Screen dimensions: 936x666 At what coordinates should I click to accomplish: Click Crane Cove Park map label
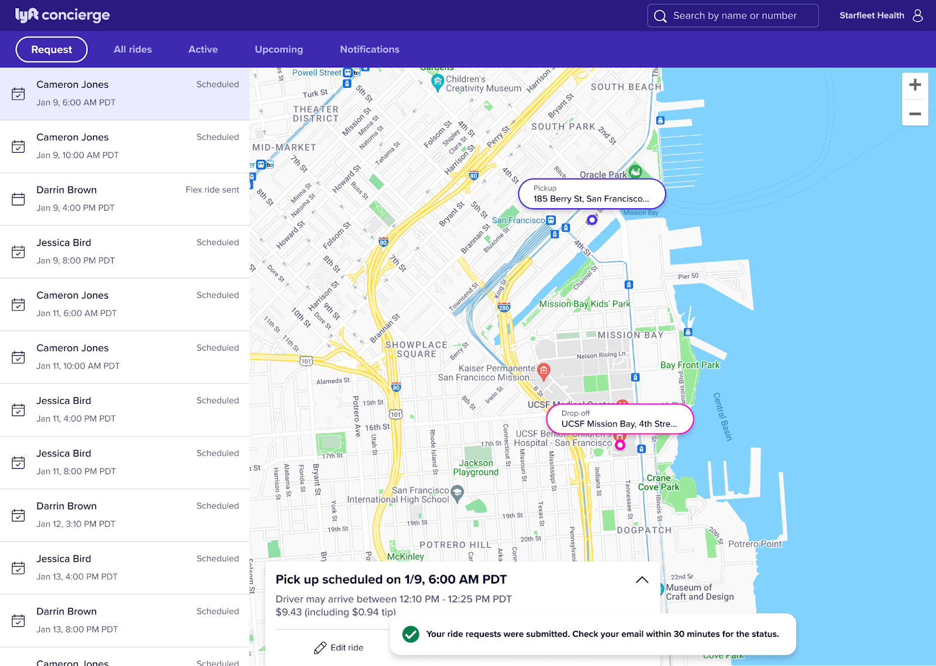click(659, 482)
